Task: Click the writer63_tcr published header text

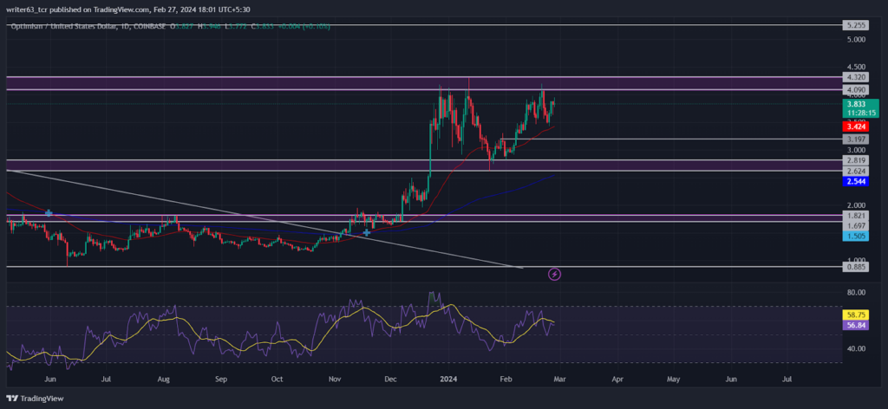Action: point(128,10)
